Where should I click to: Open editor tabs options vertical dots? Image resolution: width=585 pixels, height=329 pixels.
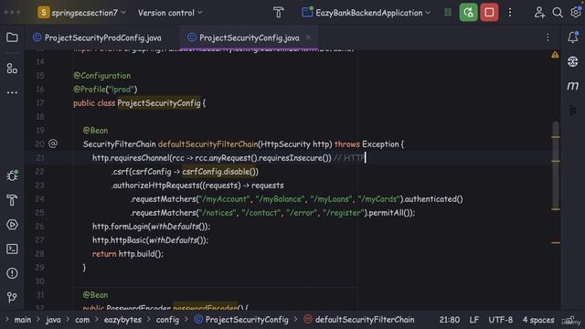548,37
